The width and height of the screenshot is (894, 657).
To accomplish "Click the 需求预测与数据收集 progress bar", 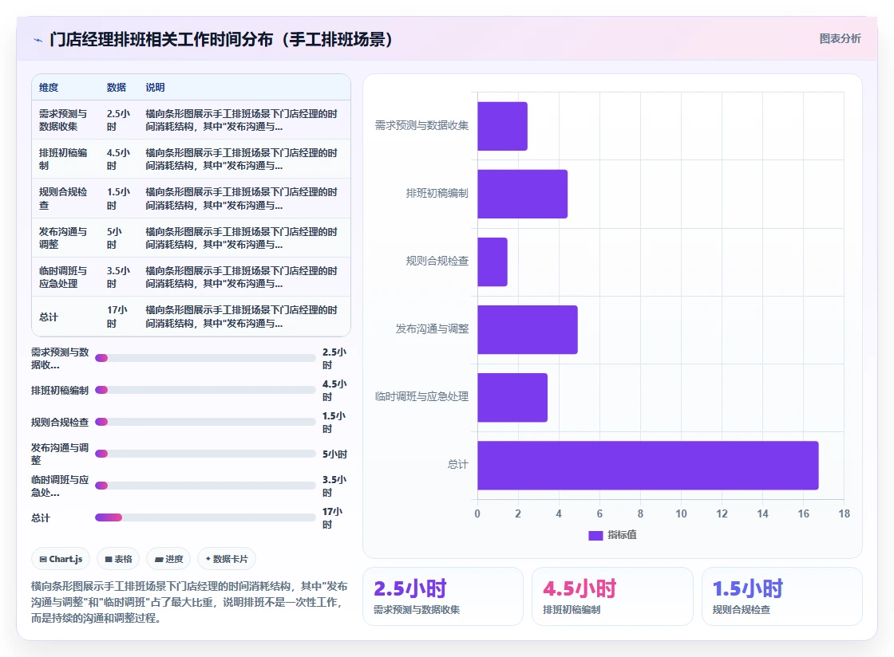I will [x=205, y=358].
